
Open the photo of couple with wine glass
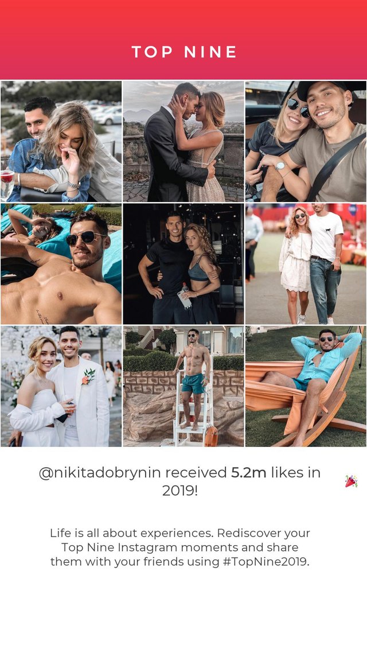pos(61,141)
